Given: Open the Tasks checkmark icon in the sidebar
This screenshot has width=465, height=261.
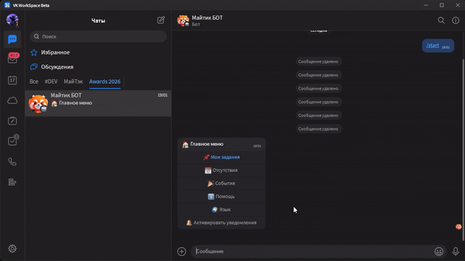Looking at the screenshot, I should 12,141.
